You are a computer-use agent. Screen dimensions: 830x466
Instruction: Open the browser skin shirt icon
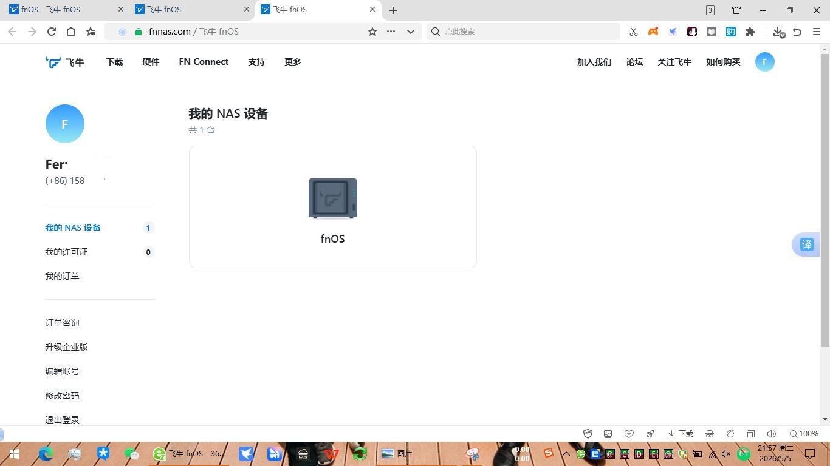click(736, 10)
